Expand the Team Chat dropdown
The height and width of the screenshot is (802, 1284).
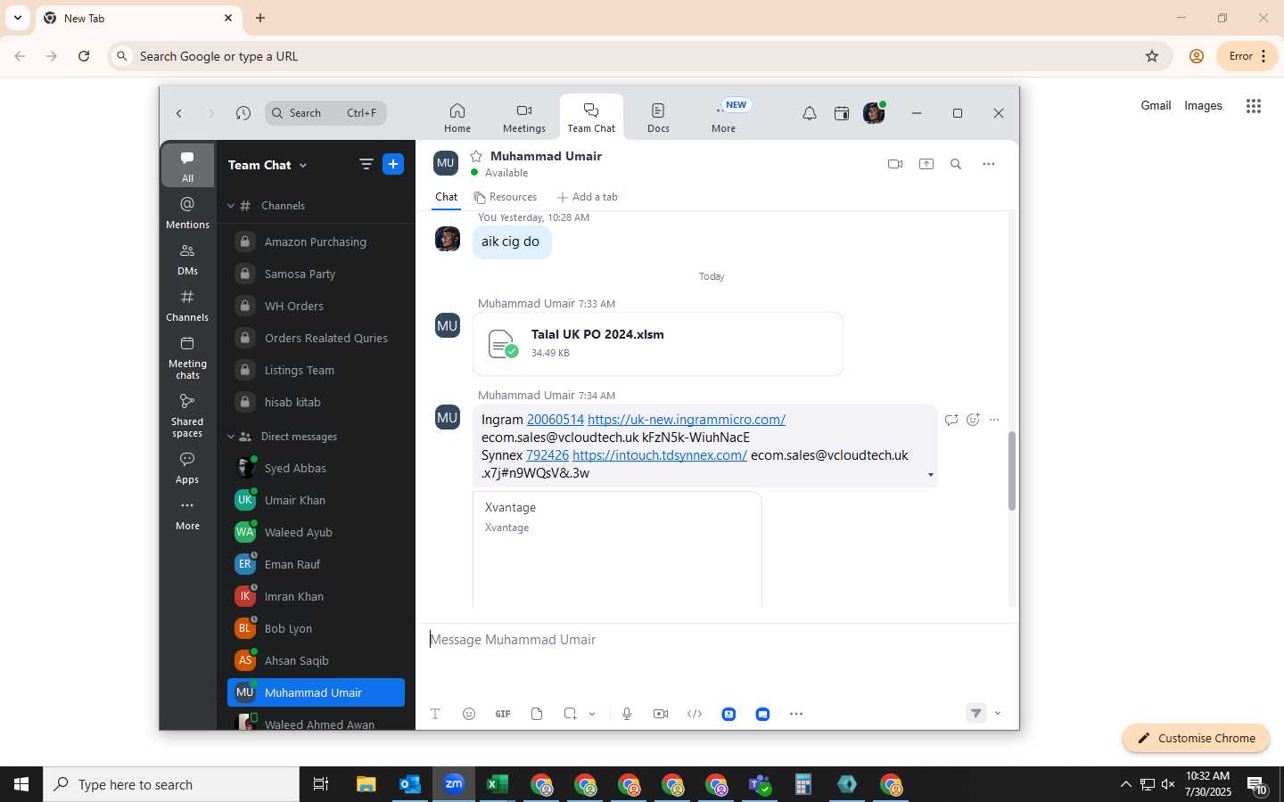point(303,165)
